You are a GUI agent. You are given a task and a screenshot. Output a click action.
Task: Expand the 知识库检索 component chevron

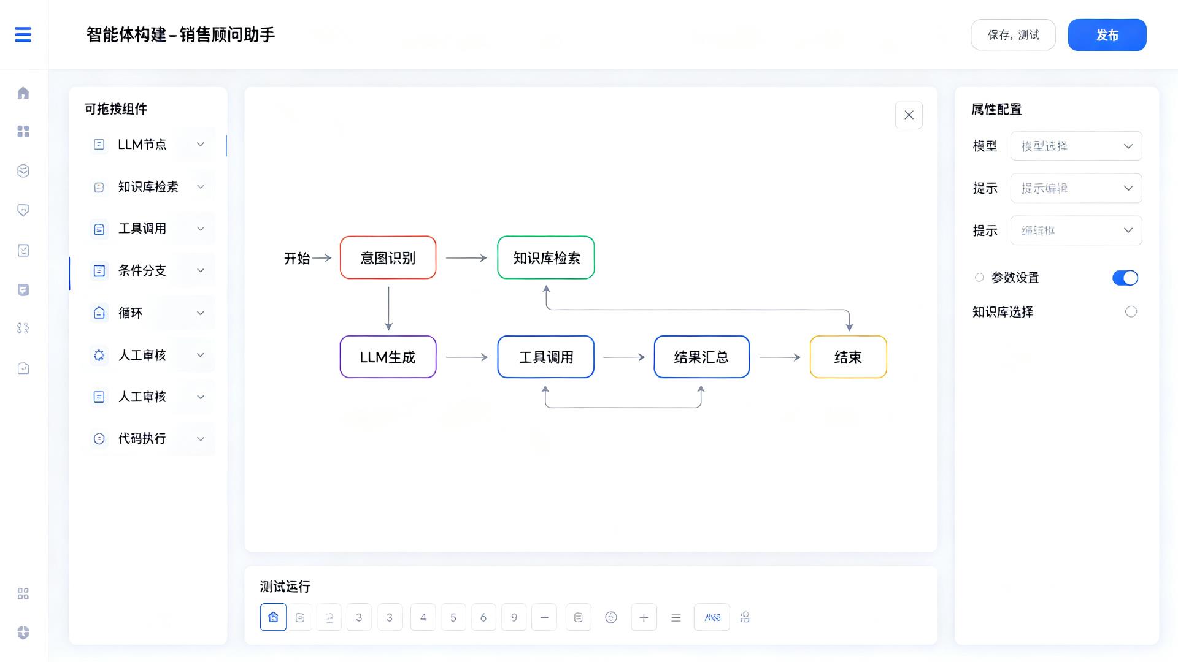tap(200, 187)
